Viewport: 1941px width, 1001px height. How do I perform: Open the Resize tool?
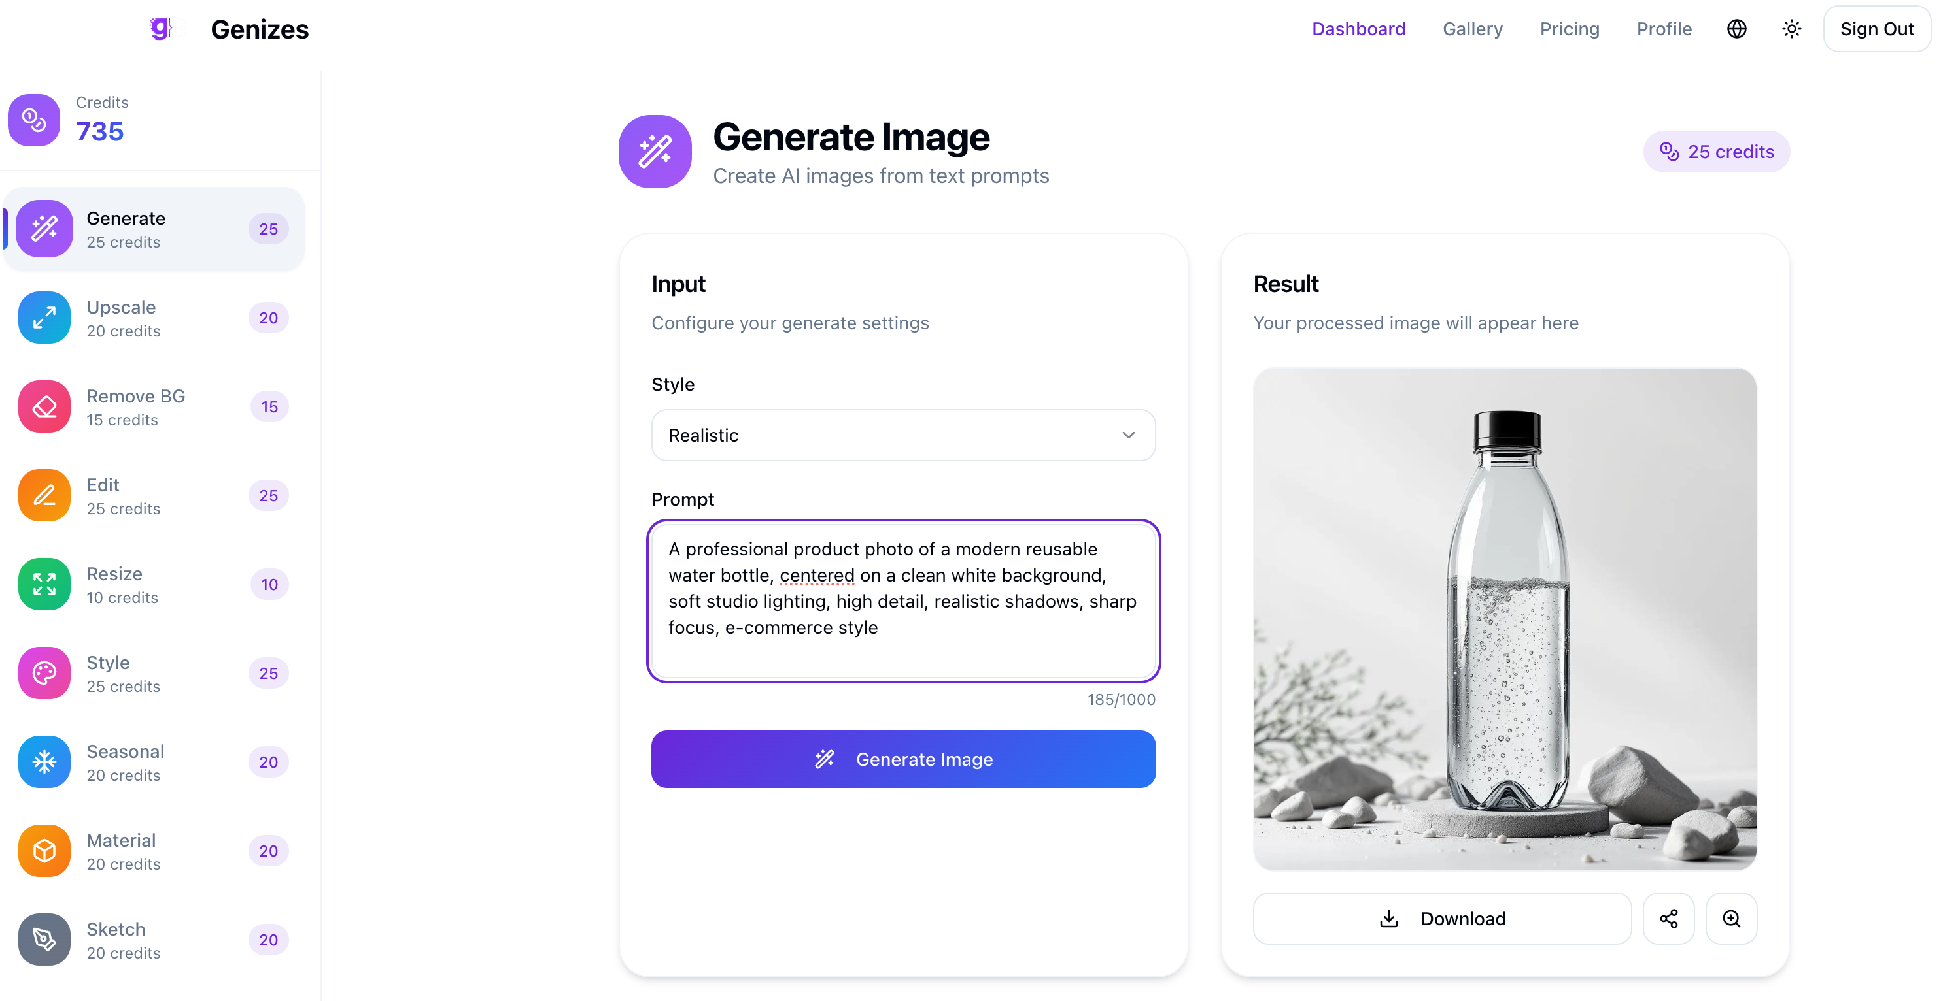pos(153,584)
